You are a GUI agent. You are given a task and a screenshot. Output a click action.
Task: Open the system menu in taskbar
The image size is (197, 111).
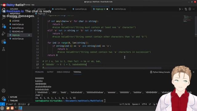click(2, 108)
